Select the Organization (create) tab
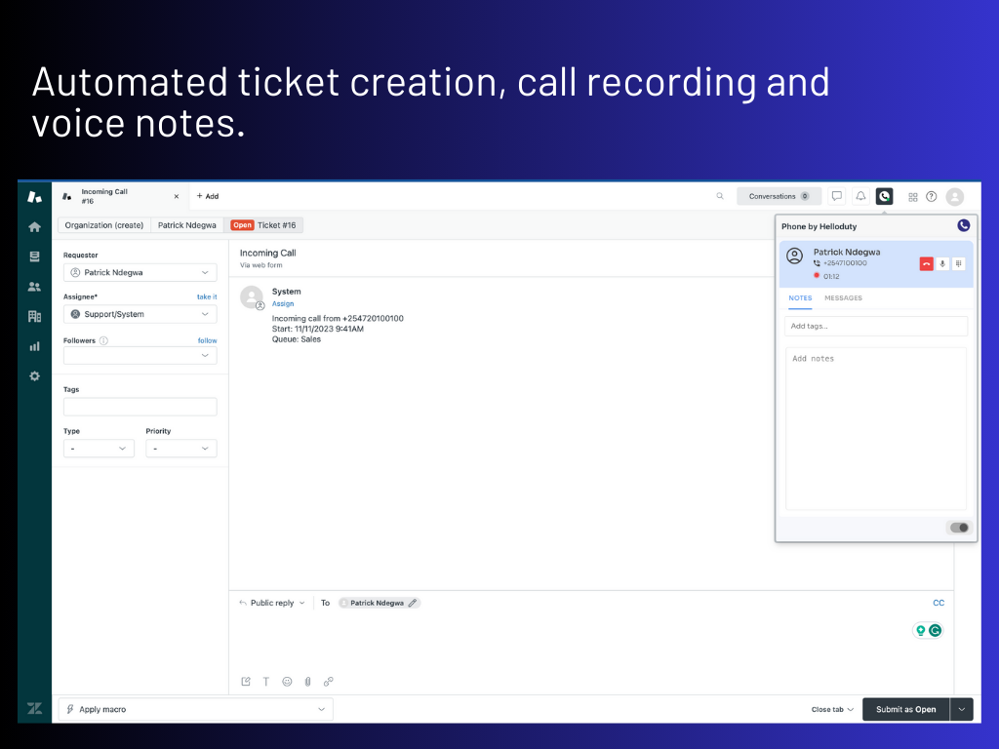 (104, 225)
